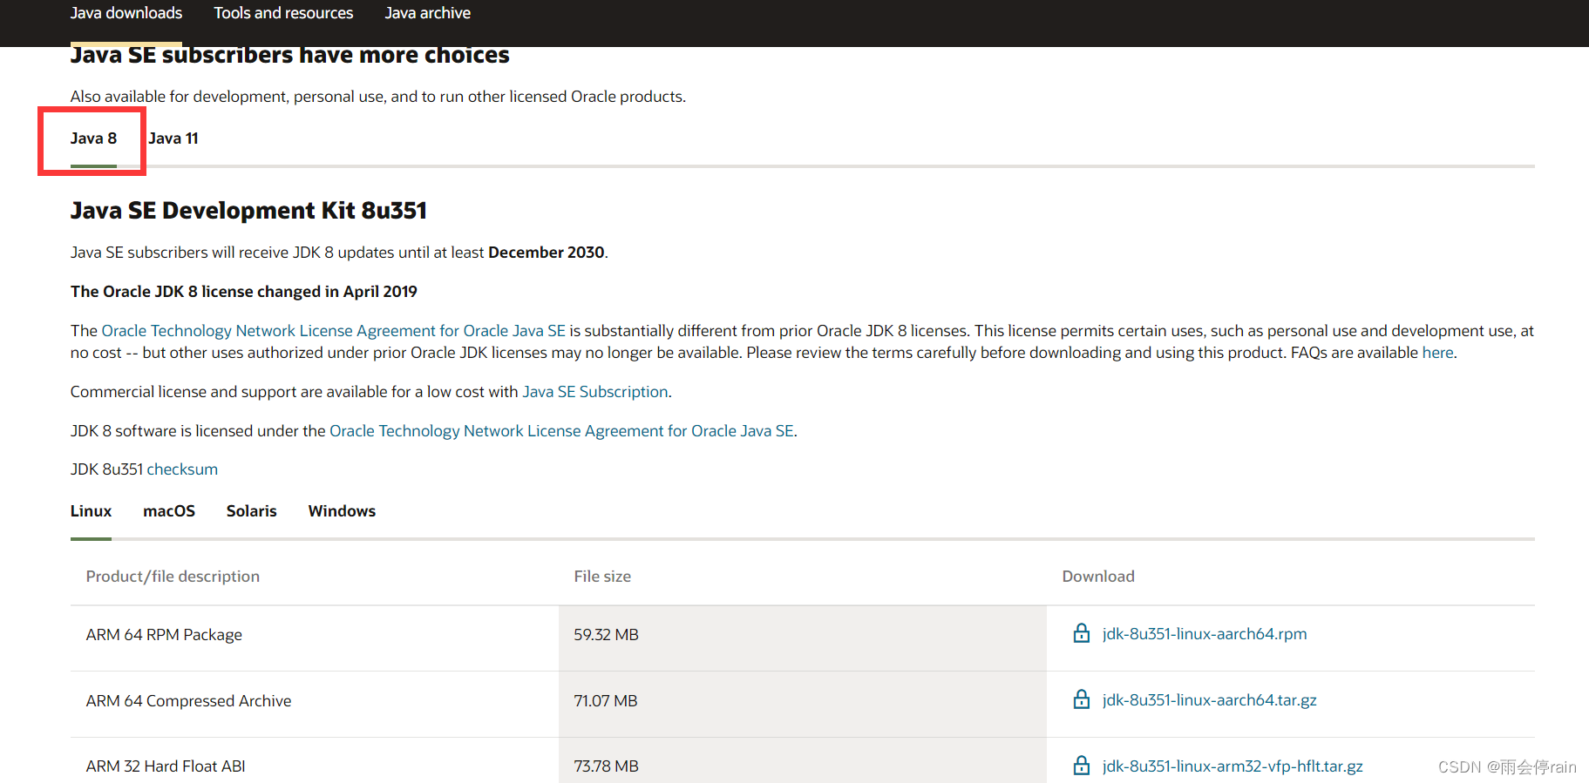Switch to the Windows platform tab
The image size is (1589, 783).
click(x=342, y=511)
